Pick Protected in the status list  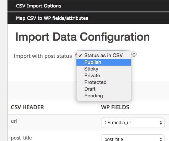tap(104, 82)
